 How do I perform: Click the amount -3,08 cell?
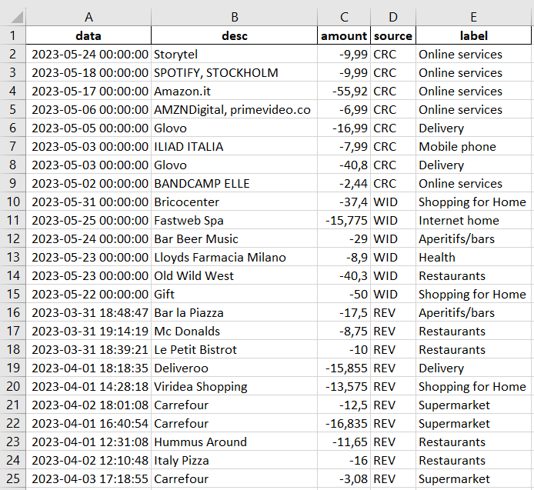click(x=344, y=478)
